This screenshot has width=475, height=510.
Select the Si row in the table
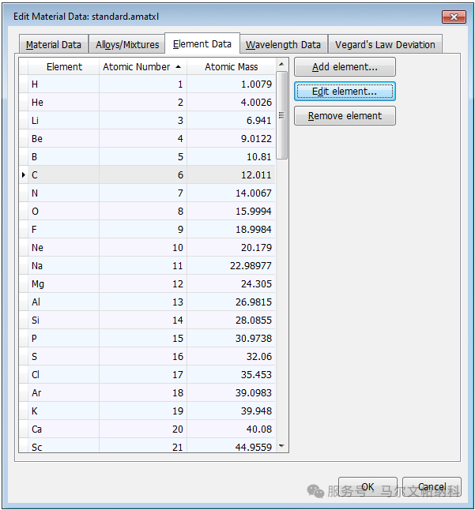147,321
